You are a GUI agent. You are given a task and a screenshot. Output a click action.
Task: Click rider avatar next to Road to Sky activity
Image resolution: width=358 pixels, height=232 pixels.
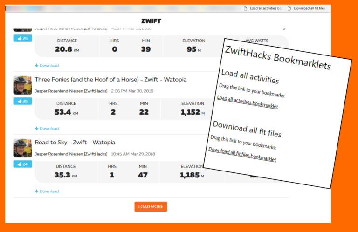[x=22, y=148]
